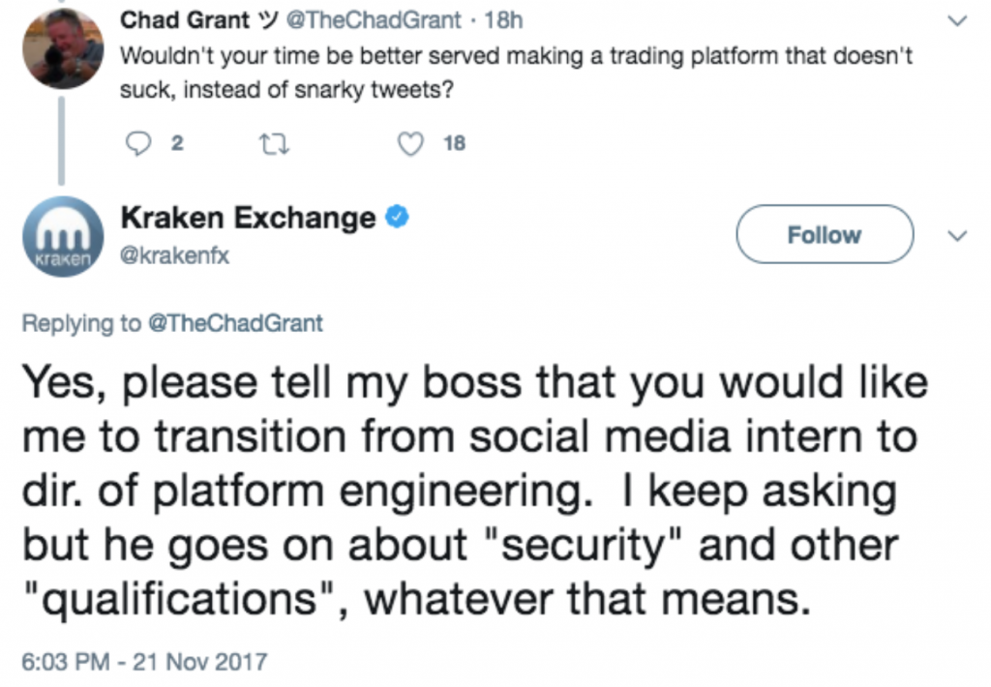Follow the Kraken Exchange account
Image resolution: width=991 pixels, height=687 pixels.
pos(825,234)
